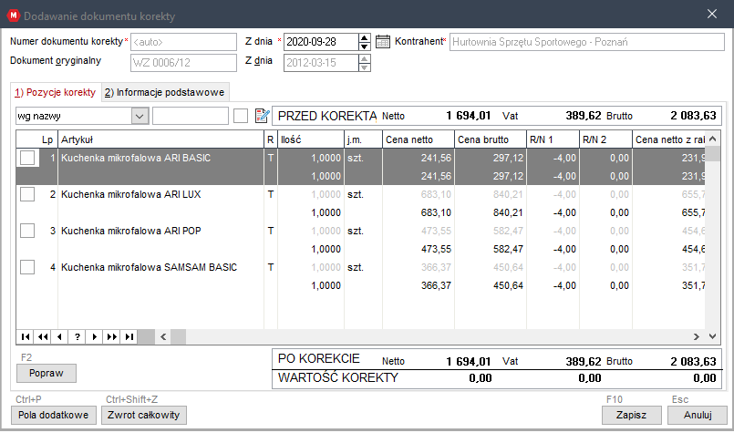Click the Ilość column header
The width and height of the screenshot is (734, 433).
(311, 139)
